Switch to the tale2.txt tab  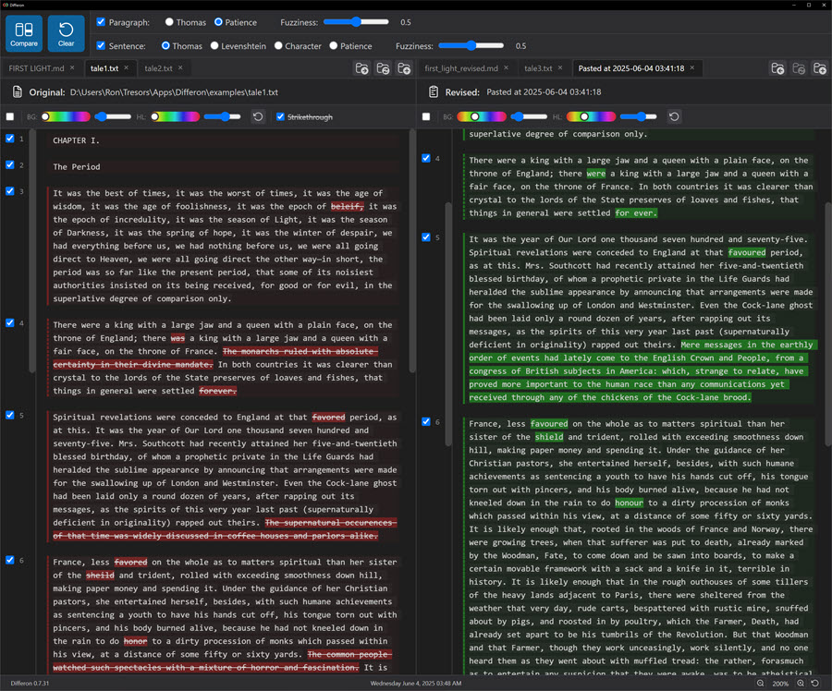pyautogui.click(x=157, y=68)
